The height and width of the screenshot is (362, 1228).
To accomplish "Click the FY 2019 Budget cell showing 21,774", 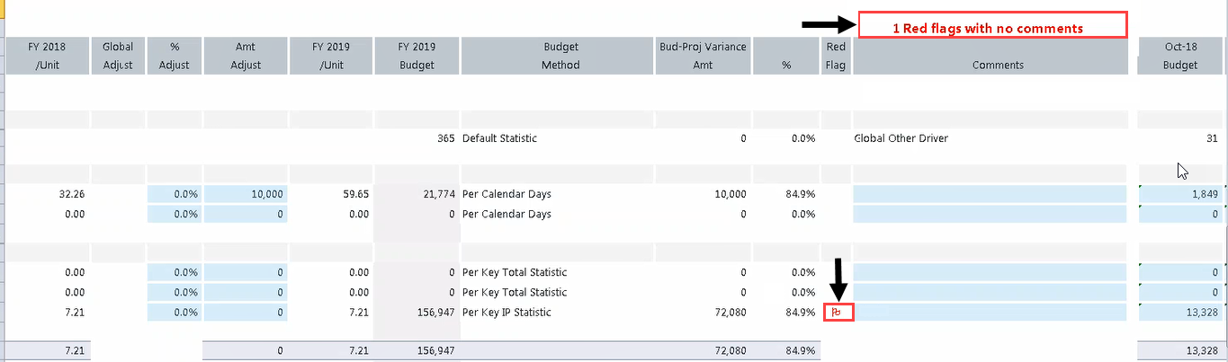I will coord(417,194).
